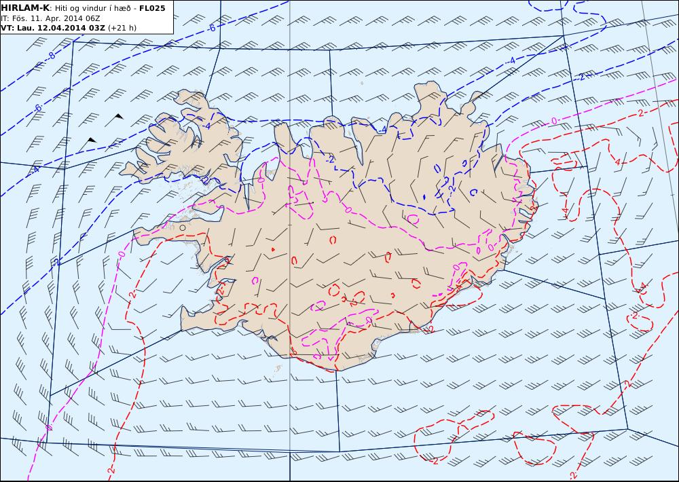The image size is (679, 482).
Task: Click the '(+21 h)' forecast offset text
Action: point(122,28)
